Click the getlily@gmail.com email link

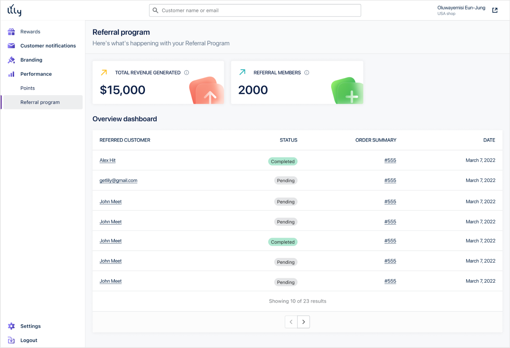[118, 180]
